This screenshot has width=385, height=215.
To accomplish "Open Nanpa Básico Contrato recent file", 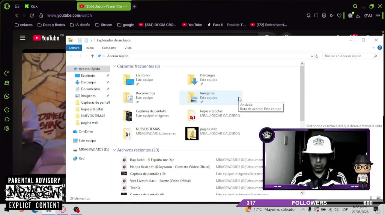I will point(170,167).
